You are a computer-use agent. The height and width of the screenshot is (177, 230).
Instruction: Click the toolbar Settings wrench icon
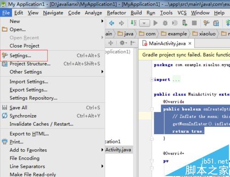point(206,23)
